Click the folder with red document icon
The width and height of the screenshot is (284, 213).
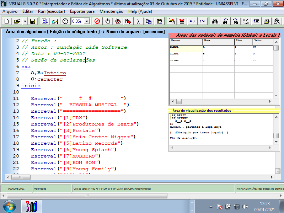pyautogui.click(x=171, y=21)
